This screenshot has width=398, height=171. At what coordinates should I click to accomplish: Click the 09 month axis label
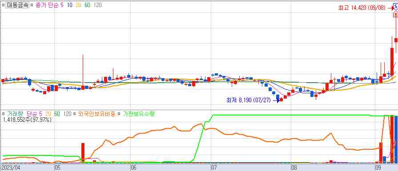pos(378,168)
